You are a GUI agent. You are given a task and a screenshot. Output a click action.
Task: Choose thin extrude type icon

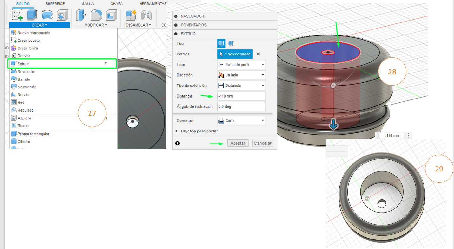tap(231, 43)
